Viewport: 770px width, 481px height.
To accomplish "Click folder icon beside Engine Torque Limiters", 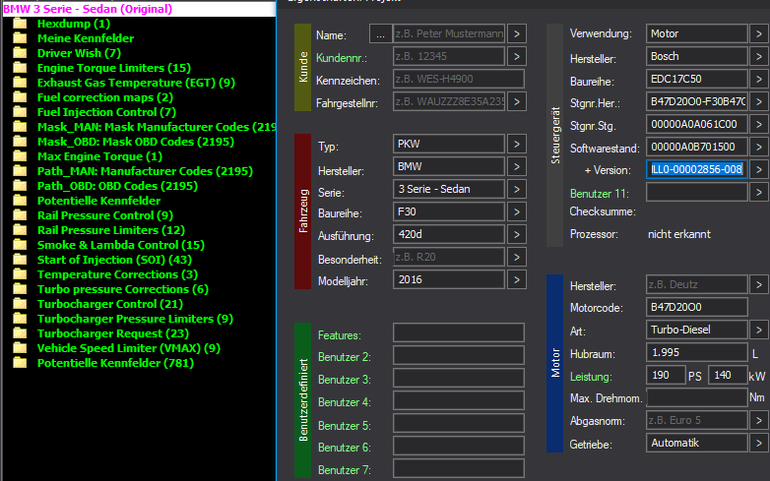I will 20,68.
